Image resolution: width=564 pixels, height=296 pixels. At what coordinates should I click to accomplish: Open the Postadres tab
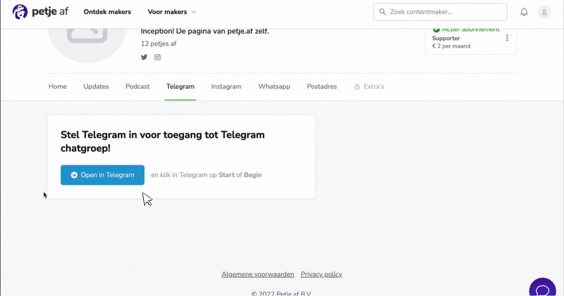click(x=322, y=87)
